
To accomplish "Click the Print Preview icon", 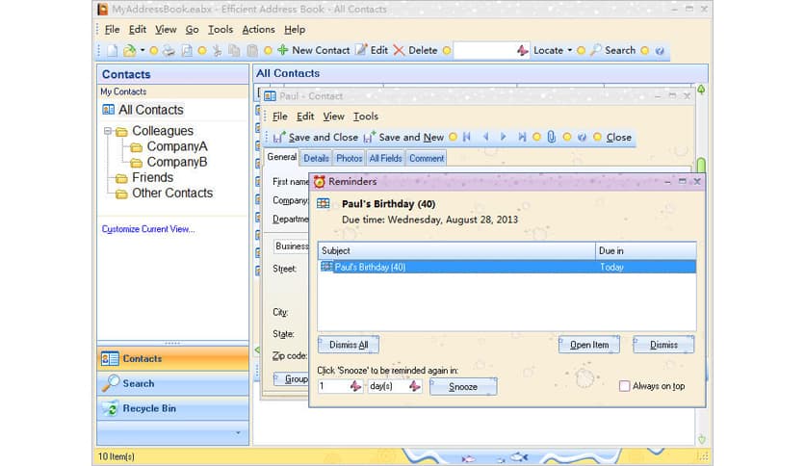I will (187, 50).
